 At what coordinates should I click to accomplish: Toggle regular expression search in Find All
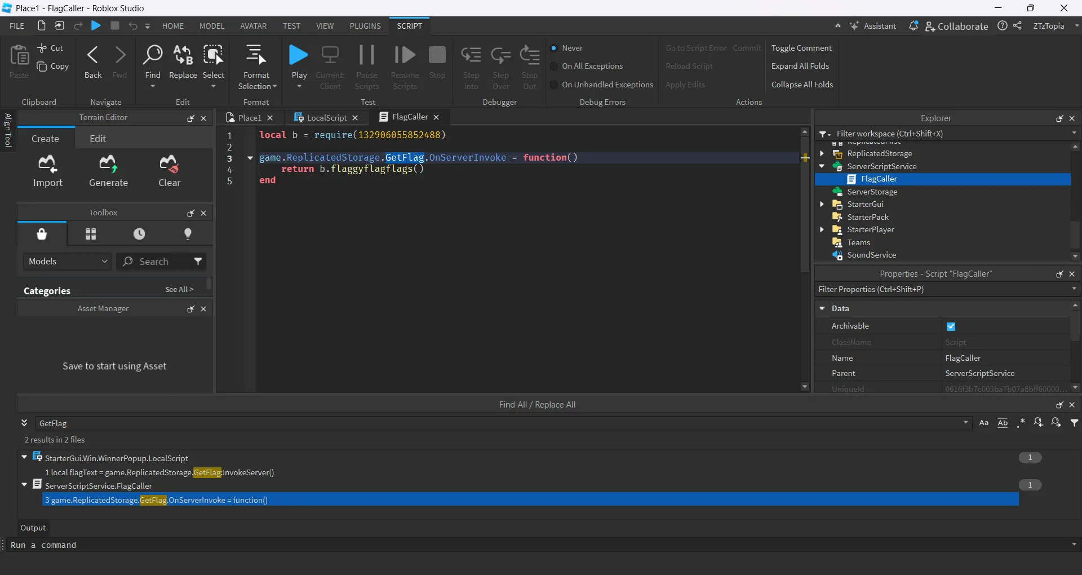(1021, 423)
